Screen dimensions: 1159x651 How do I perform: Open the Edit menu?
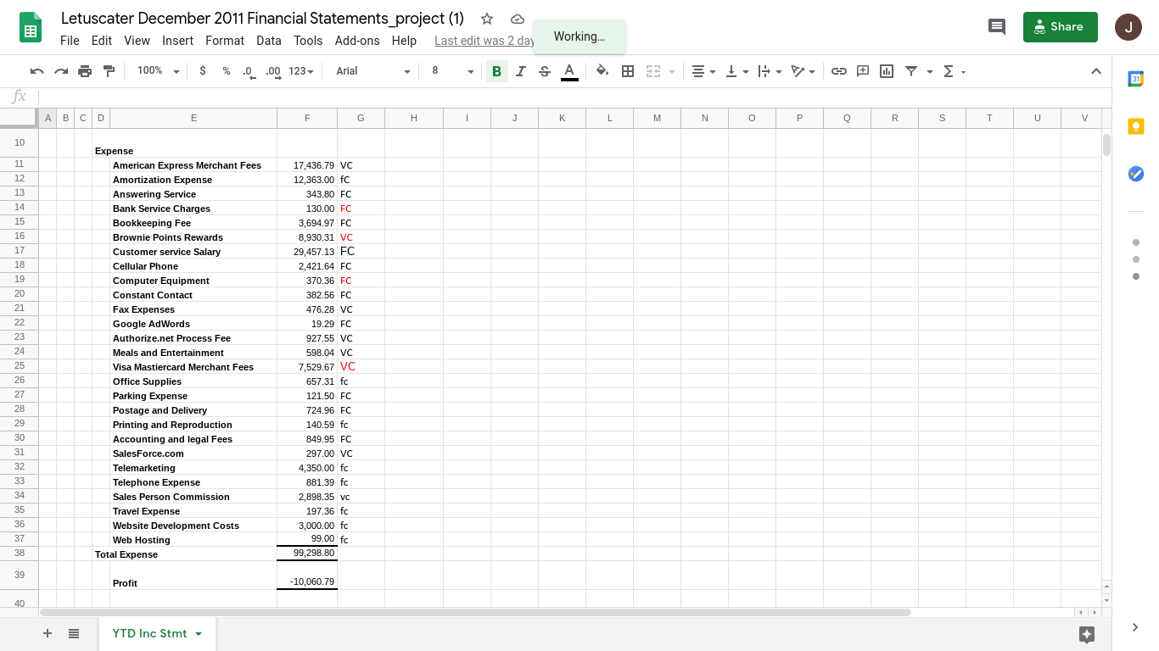pos(102,41)
